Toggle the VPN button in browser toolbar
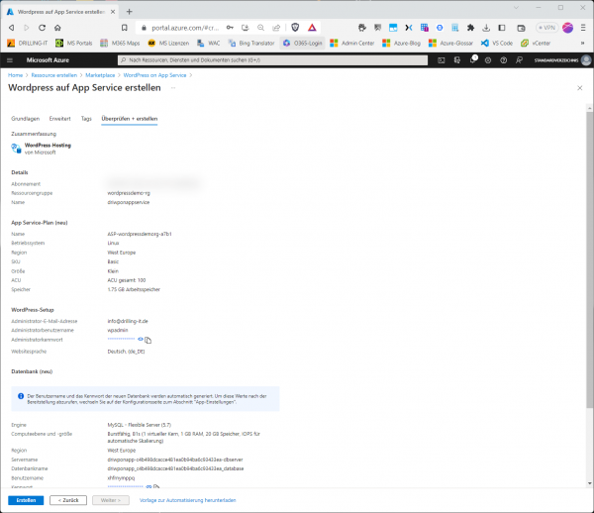594x513 pixels. click(x=547, y=28)
